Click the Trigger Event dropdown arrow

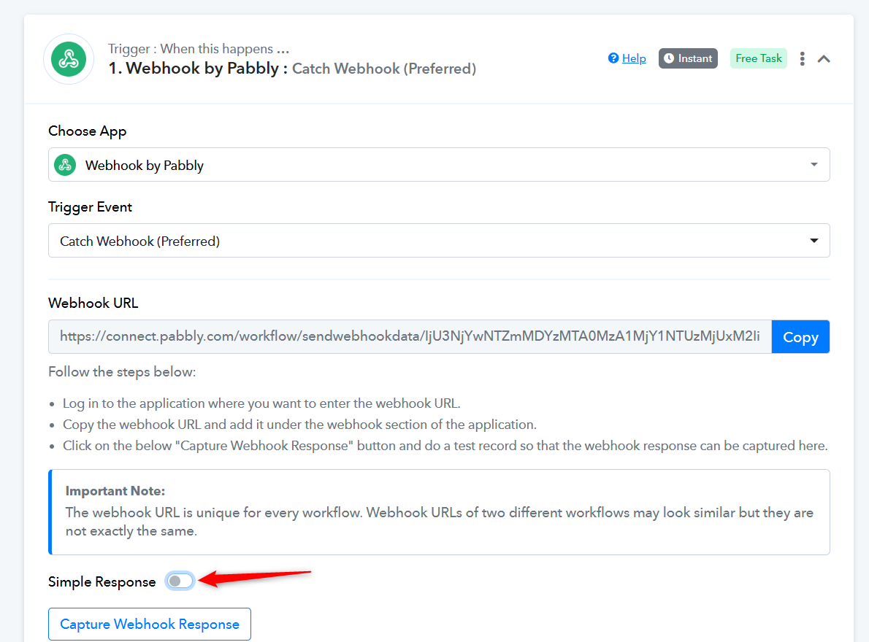pos(814,241)
